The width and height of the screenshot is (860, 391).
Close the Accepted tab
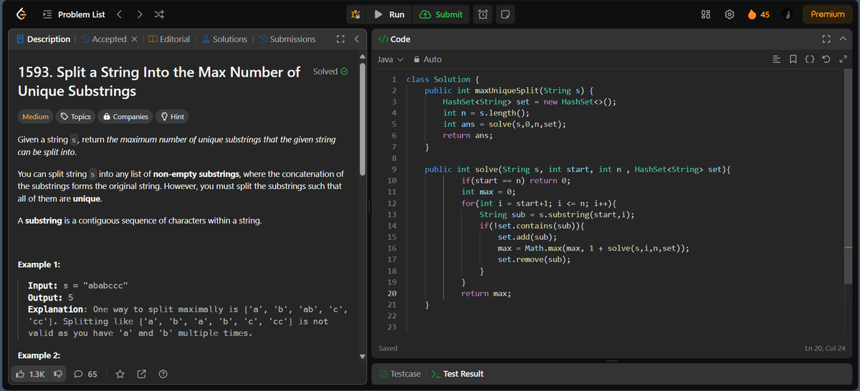pos(134,39)
